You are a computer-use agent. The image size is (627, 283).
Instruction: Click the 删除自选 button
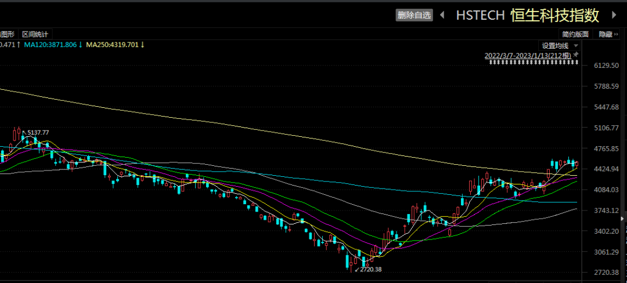point(414,15)
